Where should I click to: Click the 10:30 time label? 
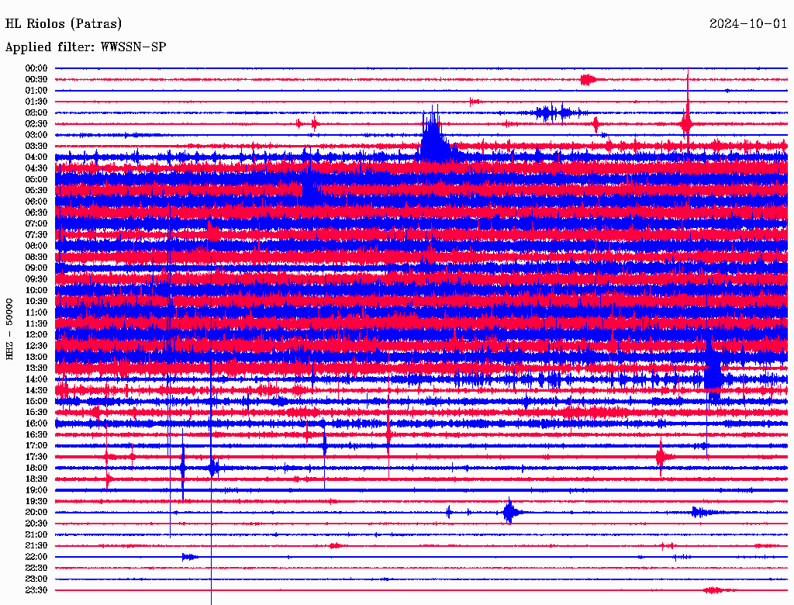(x=36, y=302)
